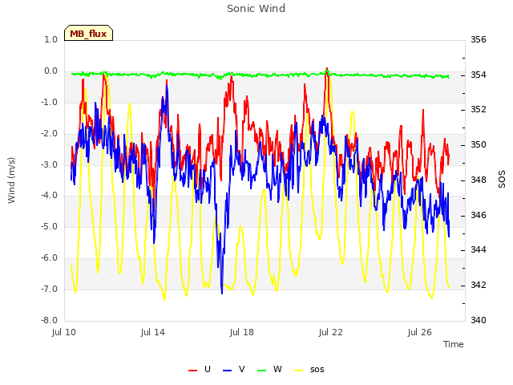Click the -3.0 left axis tick label
Viewport: 513px width, 385px height.
[x=49, y=164]
